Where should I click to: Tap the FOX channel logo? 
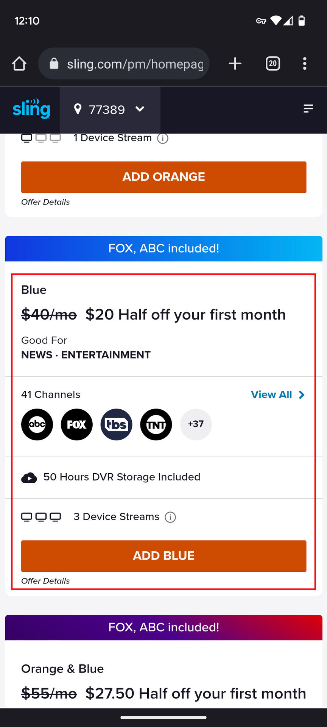pos(77,424)
